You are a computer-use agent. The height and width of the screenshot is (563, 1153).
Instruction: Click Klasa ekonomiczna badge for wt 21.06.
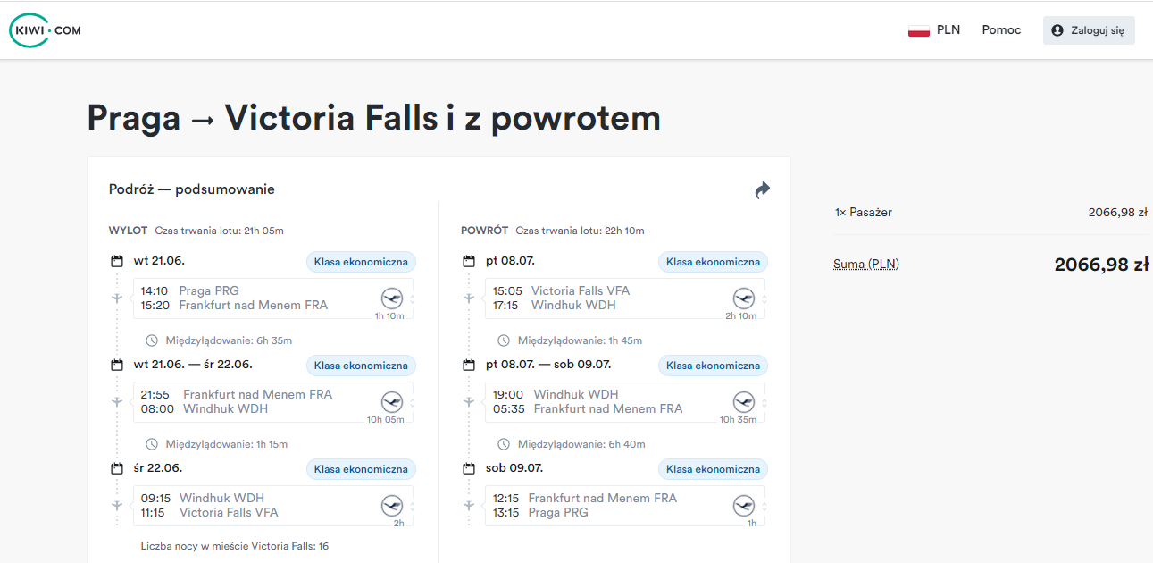click(x=361, y=262)
